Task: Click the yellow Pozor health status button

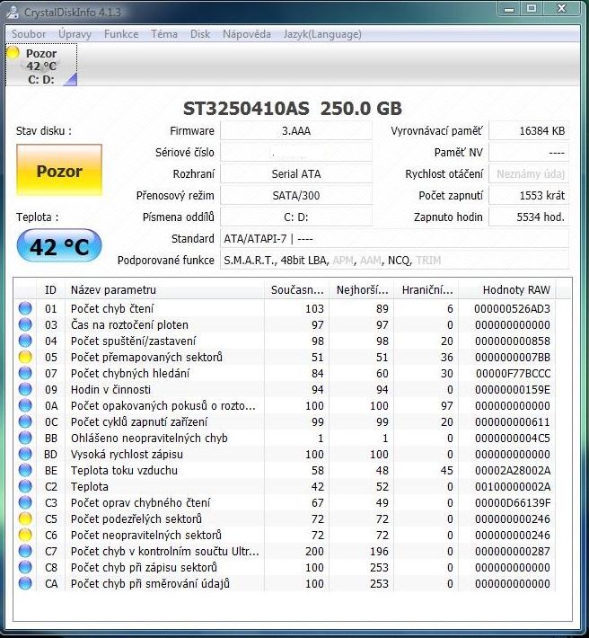Action: tap(59, 170)
